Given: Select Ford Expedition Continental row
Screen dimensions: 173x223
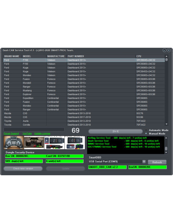Looking at the screenshot, I should point(84,98).
